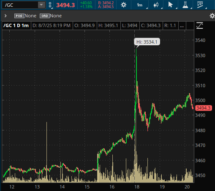Toggle the ORD orders indicator
This screenshot has width=215, height=191.
click(x=45, y=16)
